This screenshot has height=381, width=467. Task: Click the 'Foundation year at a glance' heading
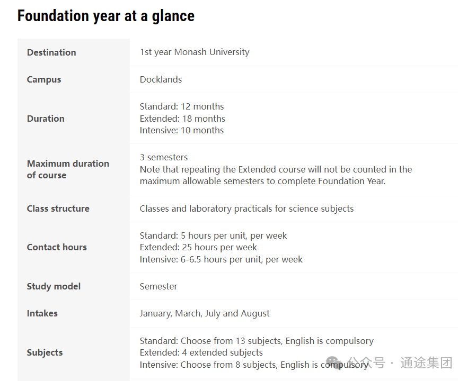pyautogui.click(x=105, y=16)
